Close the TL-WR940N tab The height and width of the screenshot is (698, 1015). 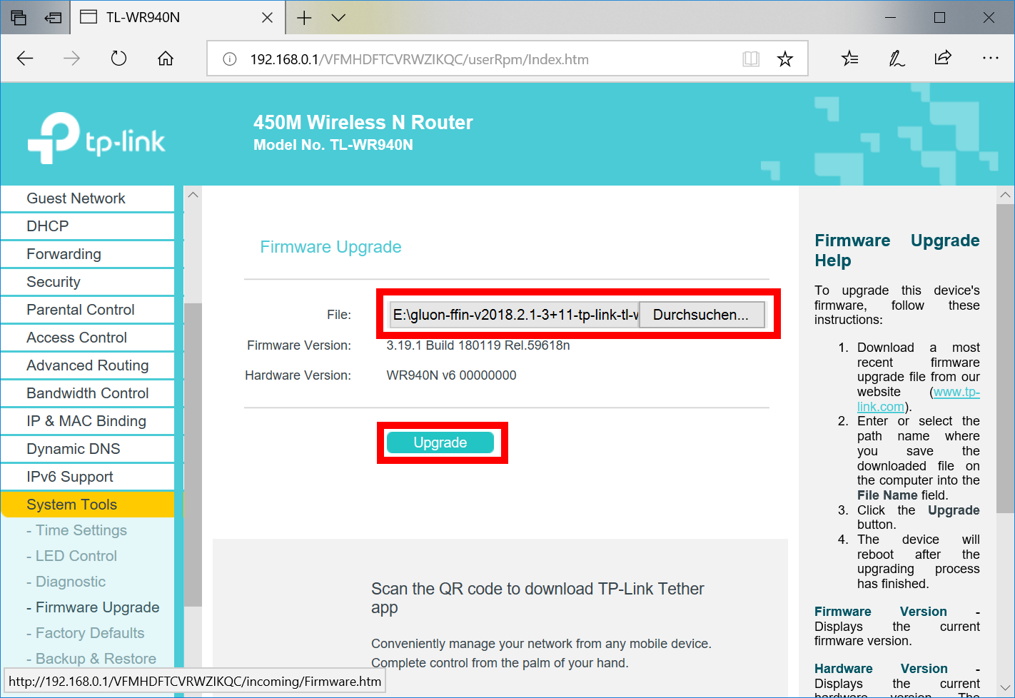click(267, 18)
